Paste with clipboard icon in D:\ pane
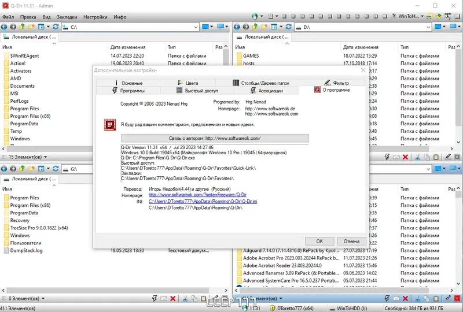 [436, 157]
